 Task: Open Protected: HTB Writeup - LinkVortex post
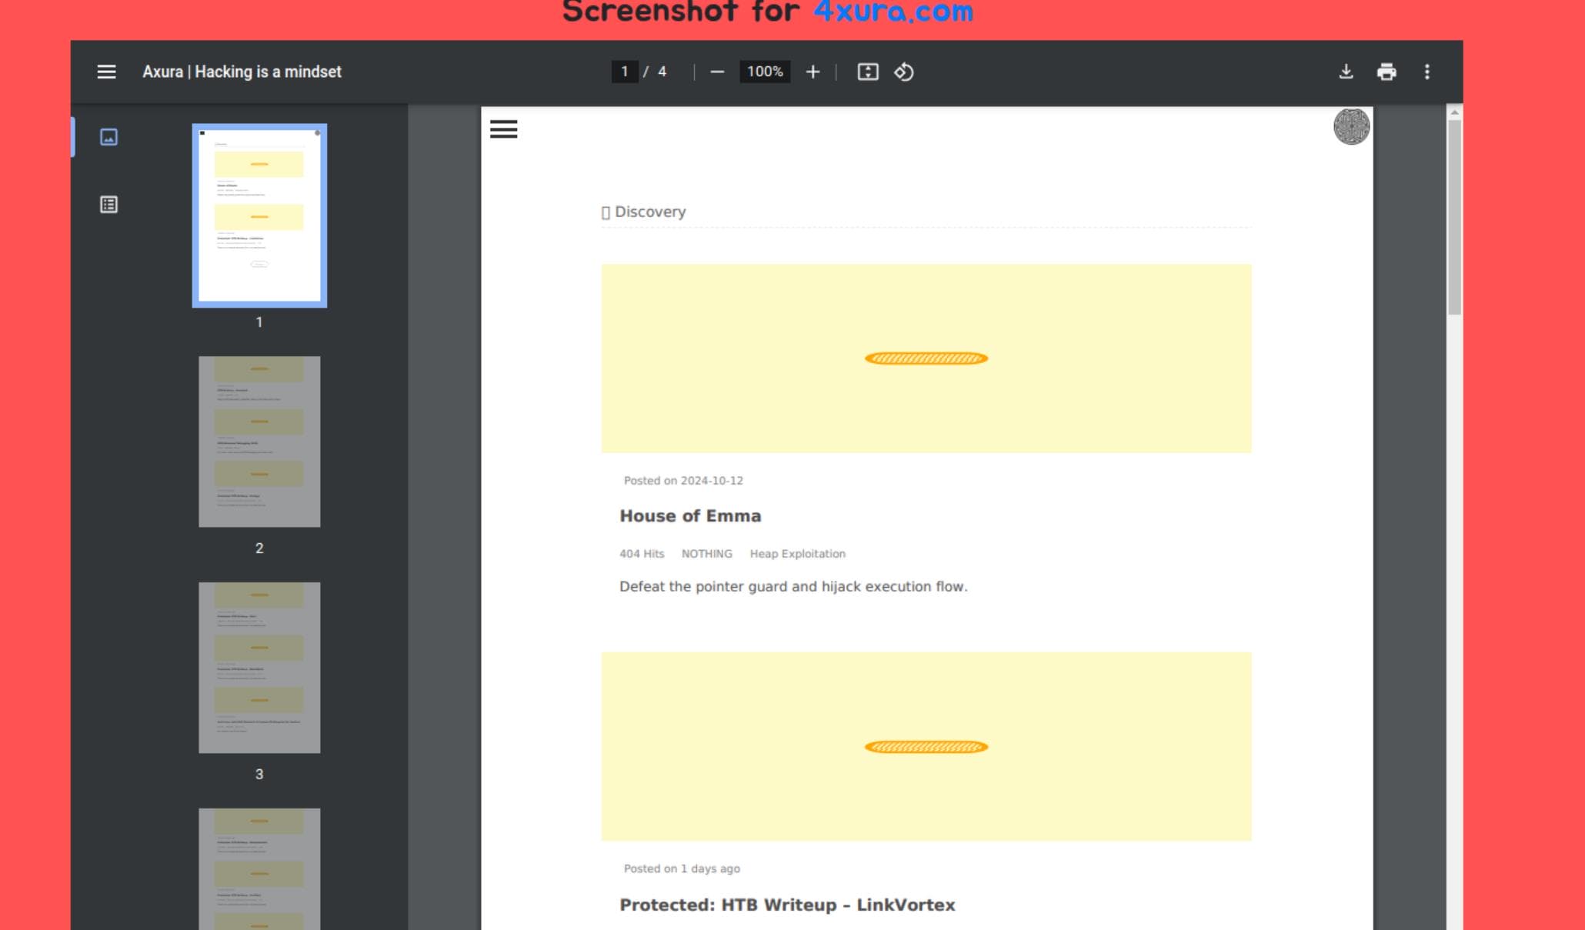787,905
